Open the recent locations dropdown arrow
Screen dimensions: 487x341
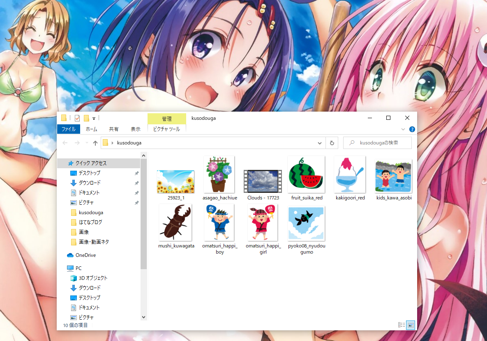click(87, 143)
